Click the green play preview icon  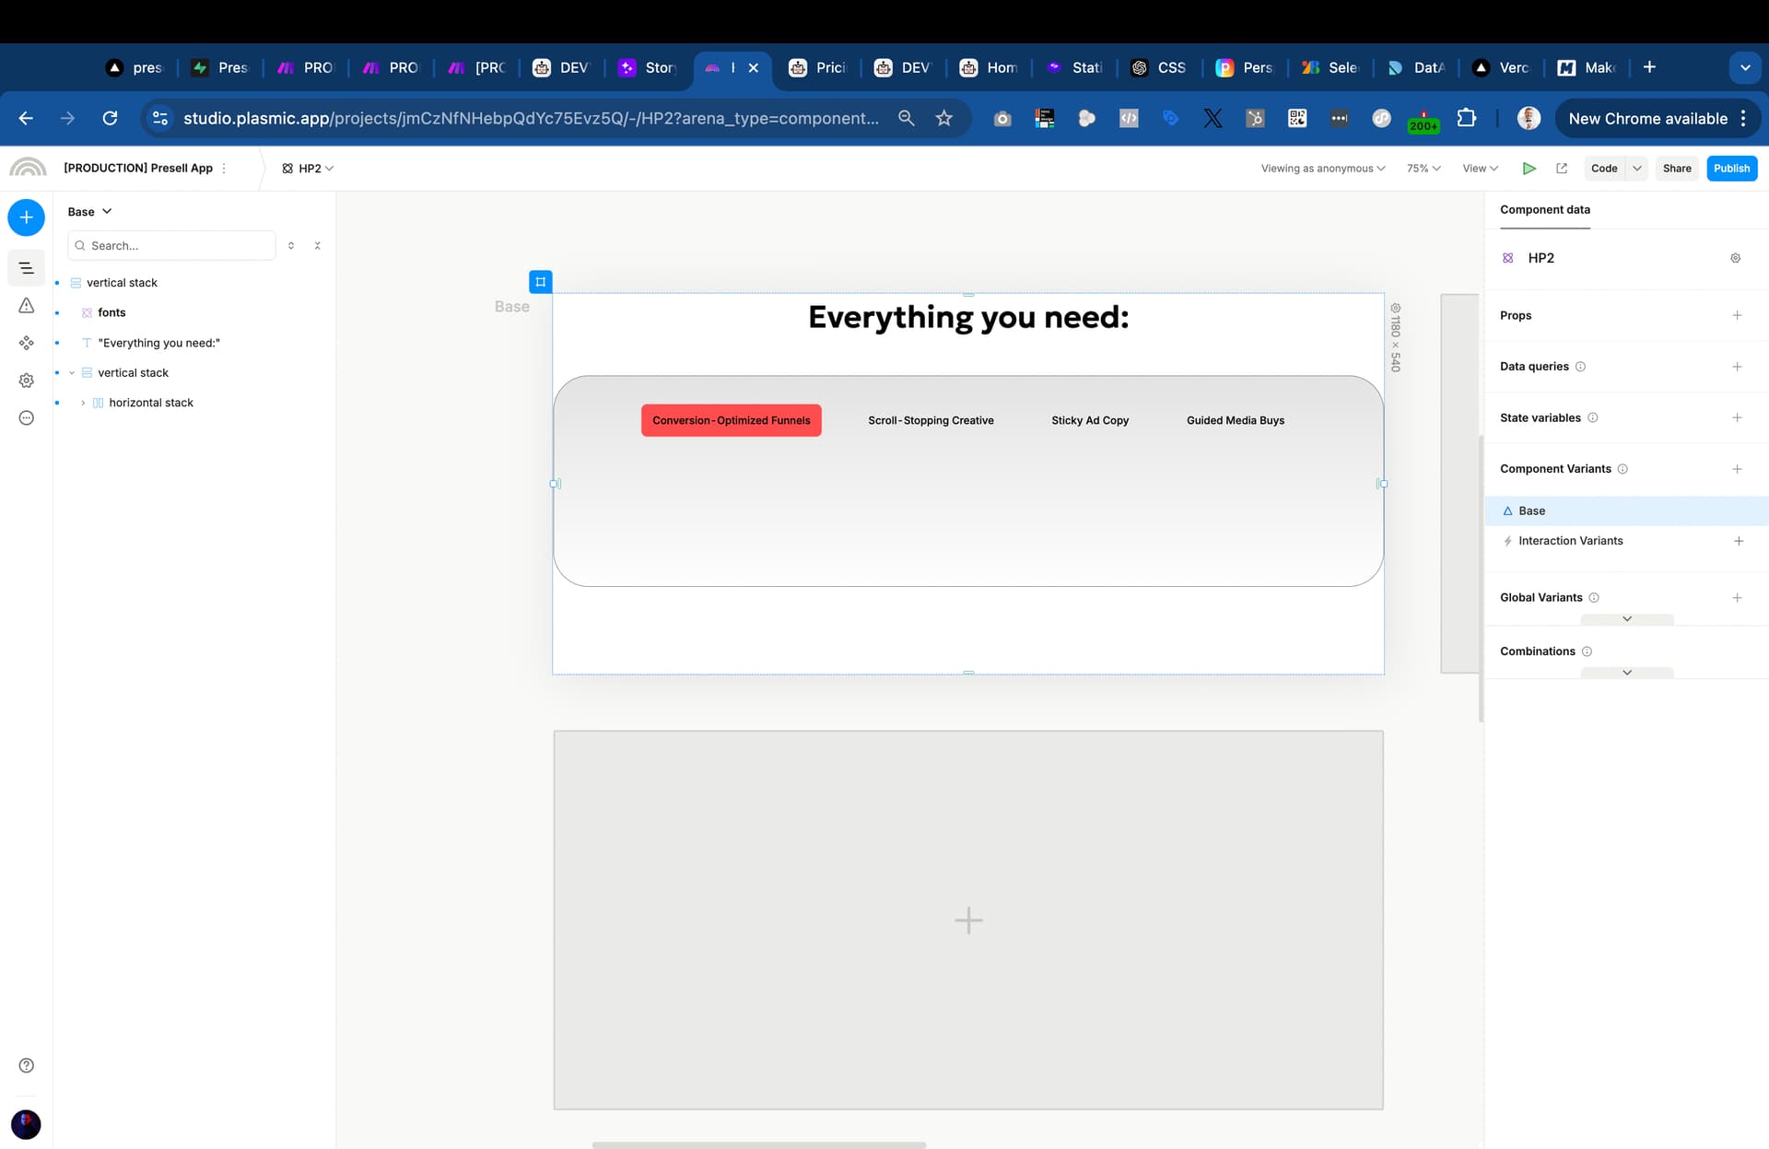click(x=1529, y=169)
